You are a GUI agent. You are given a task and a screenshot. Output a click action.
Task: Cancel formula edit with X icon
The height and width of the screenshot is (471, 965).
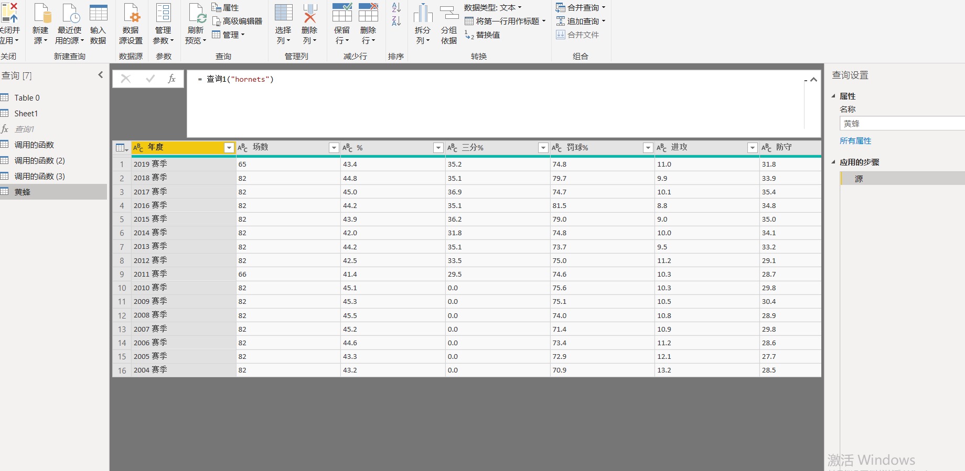point(126,79)
